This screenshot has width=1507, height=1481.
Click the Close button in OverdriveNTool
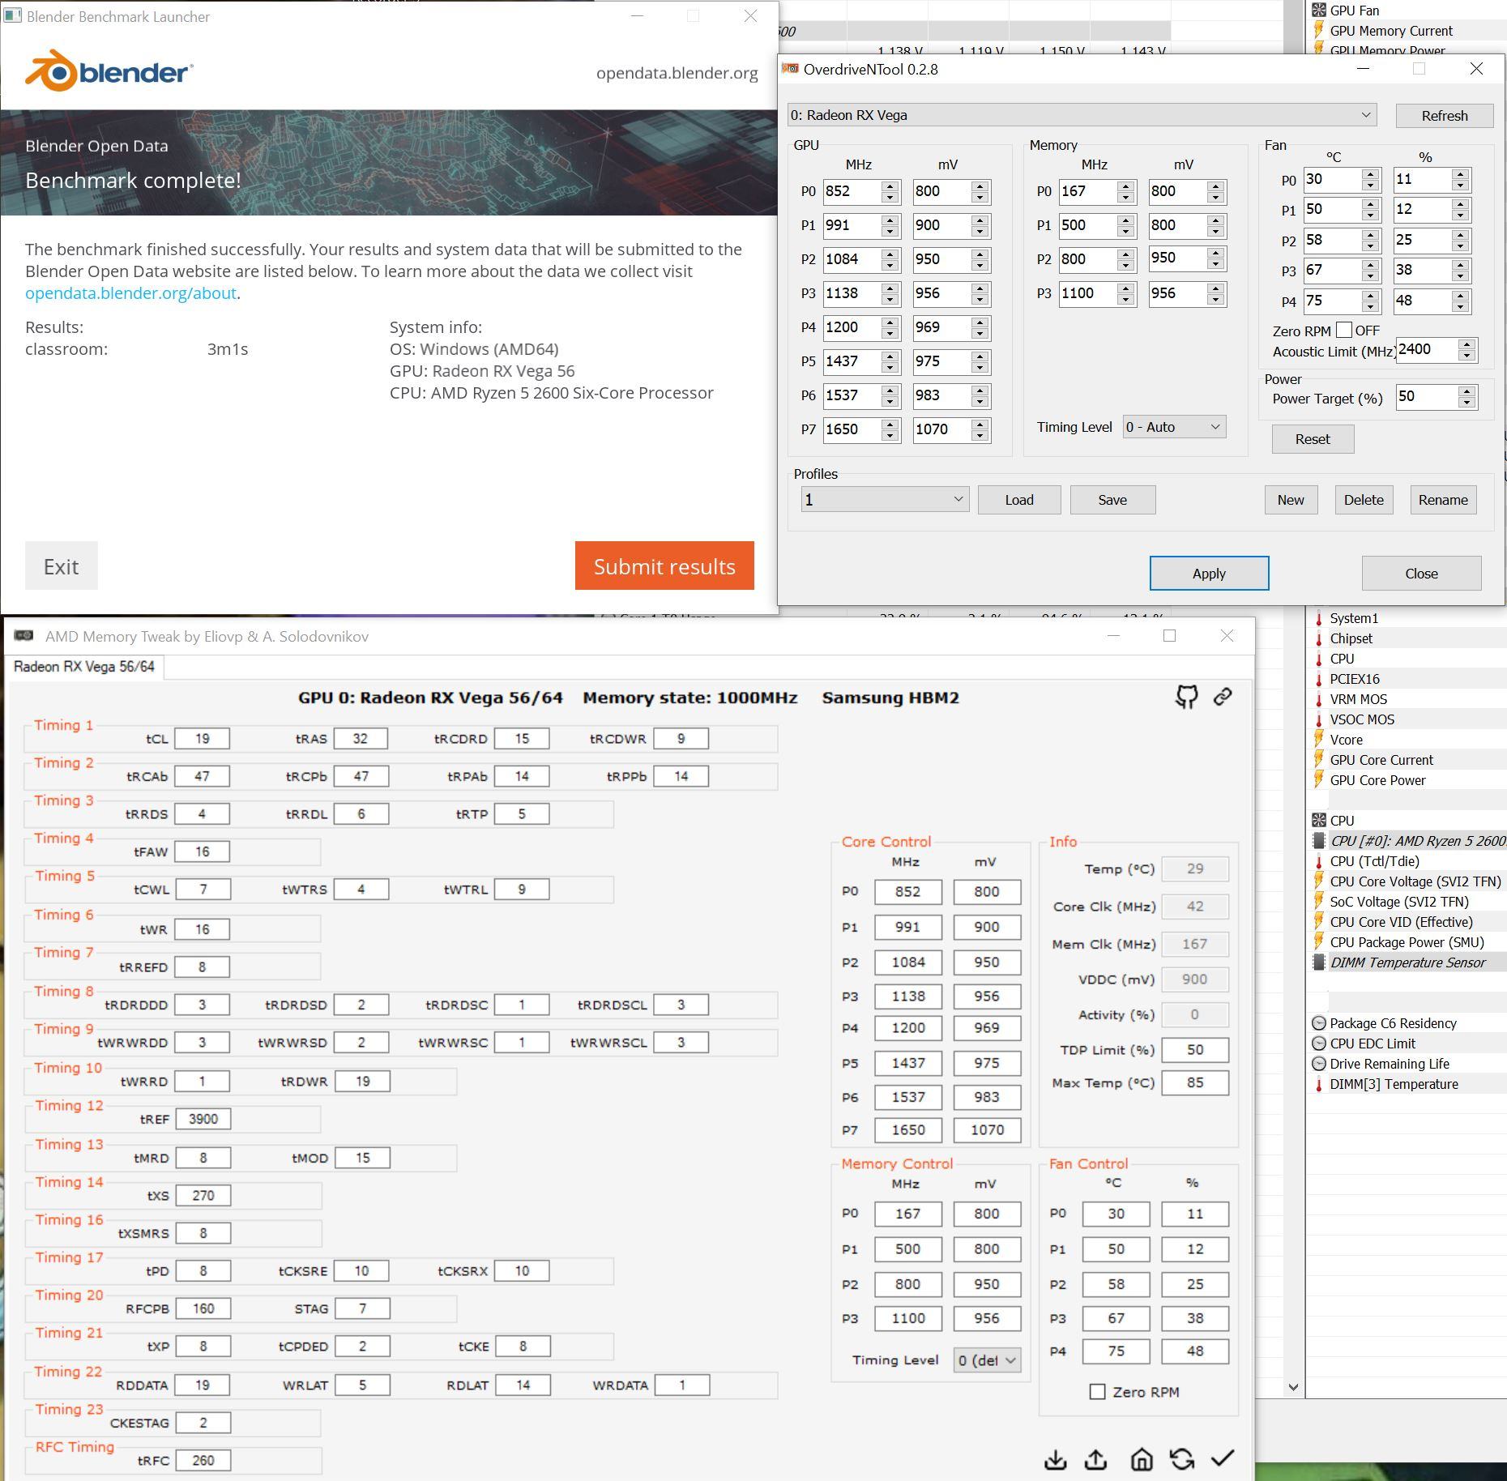(x=1421, y=574)
